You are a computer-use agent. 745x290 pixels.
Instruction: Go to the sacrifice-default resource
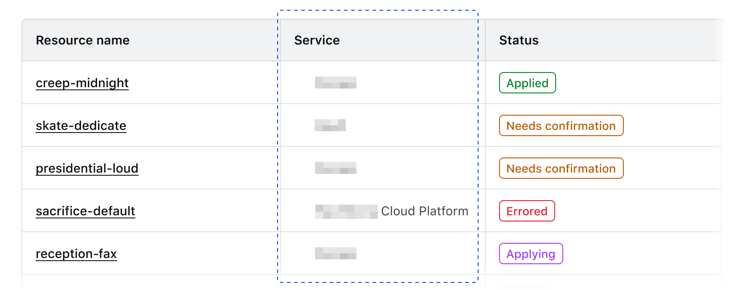click(x=85, y=211)
